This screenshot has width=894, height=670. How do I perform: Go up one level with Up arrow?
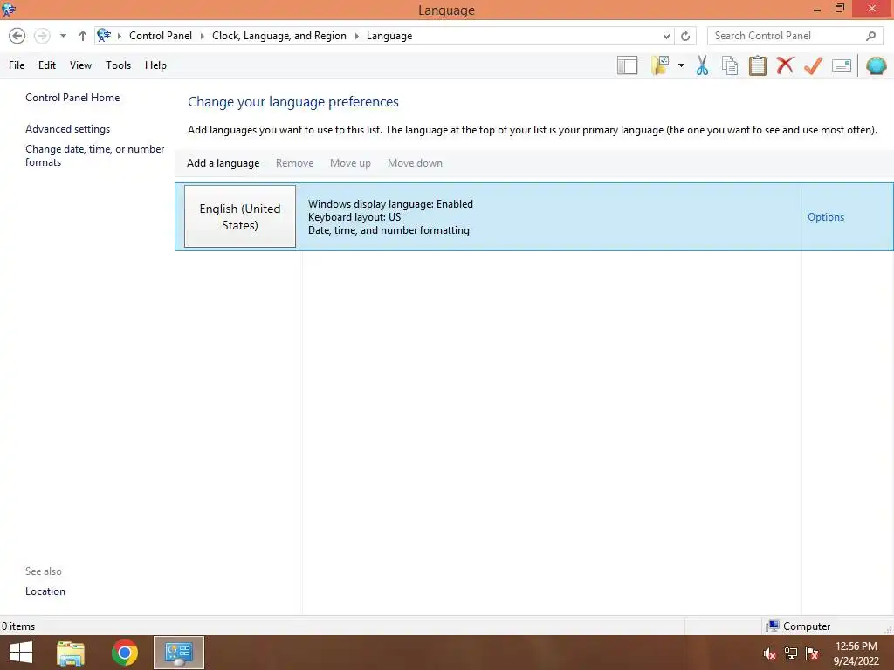[83, 36]
